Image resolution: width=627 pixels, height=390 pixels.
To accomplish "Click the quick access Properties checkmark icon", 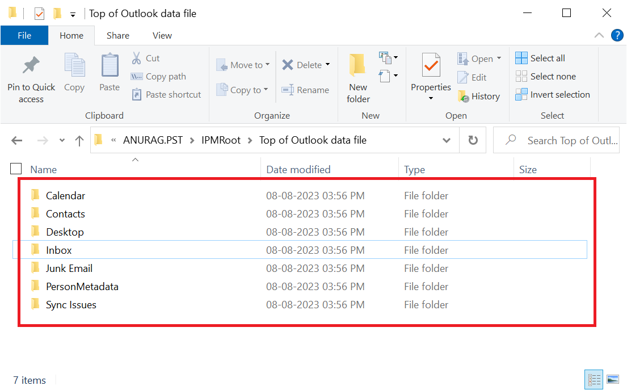I will (39, 14).
